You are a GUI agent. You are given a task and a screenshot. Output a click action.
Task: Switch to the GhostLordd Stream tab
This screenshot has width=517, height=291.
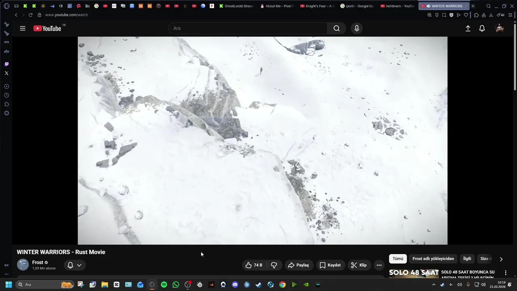coord(237,6)
